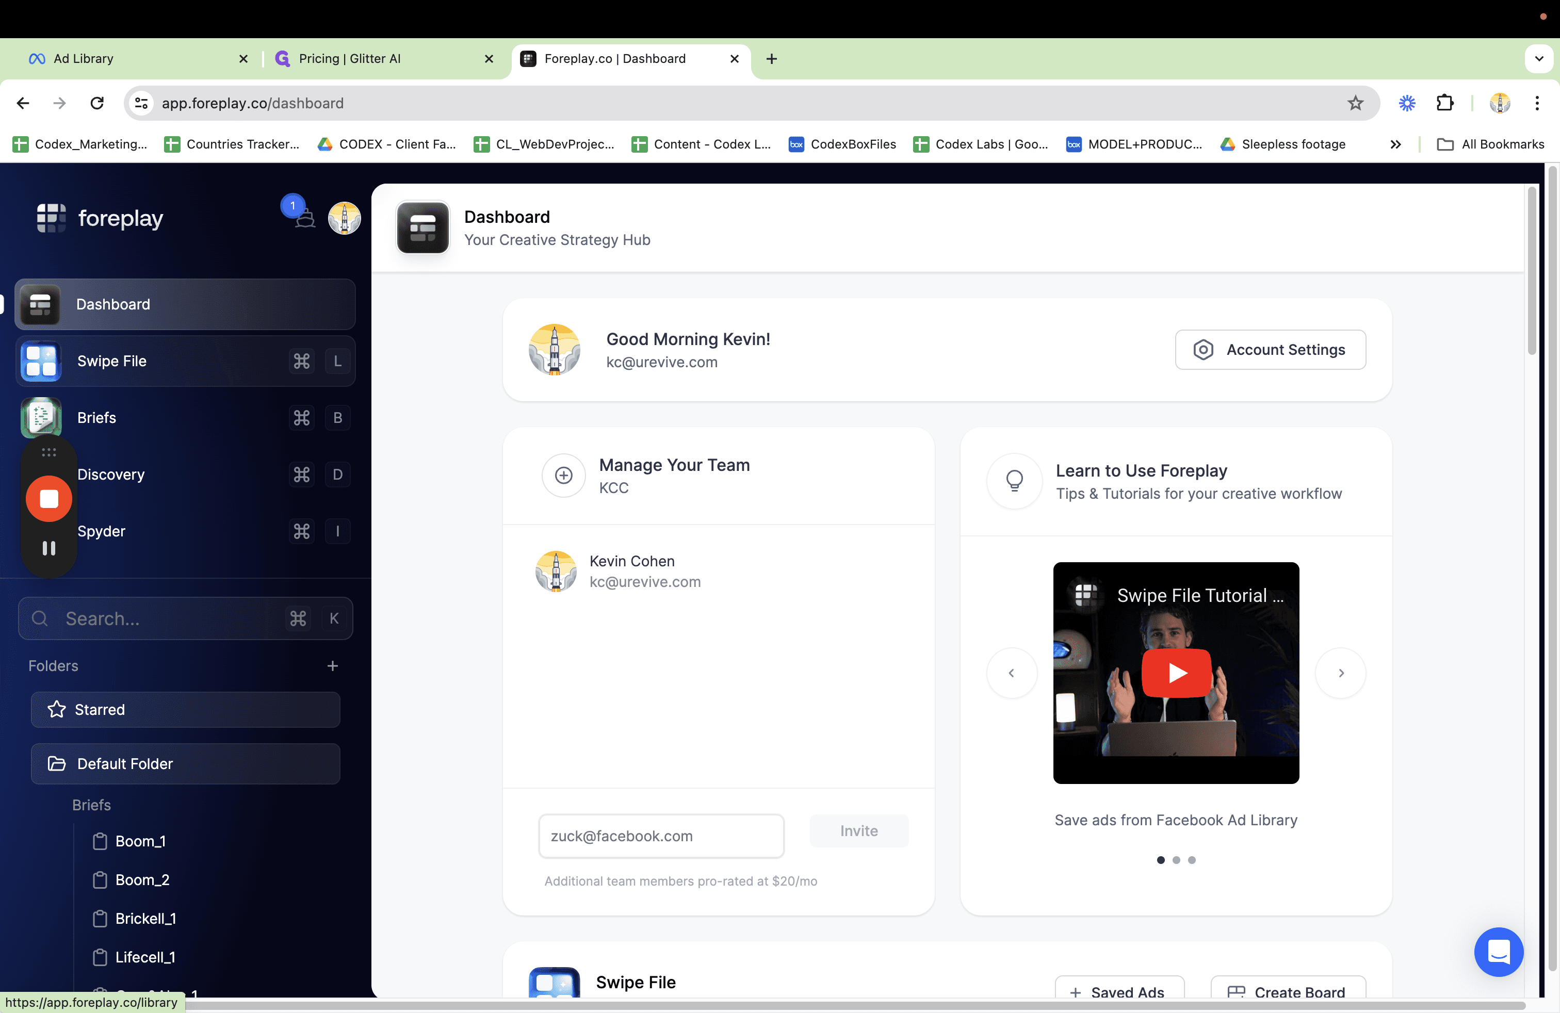Open the Lifecell_1 brief
1560x1013 pixels.
(x=134, y=957)
